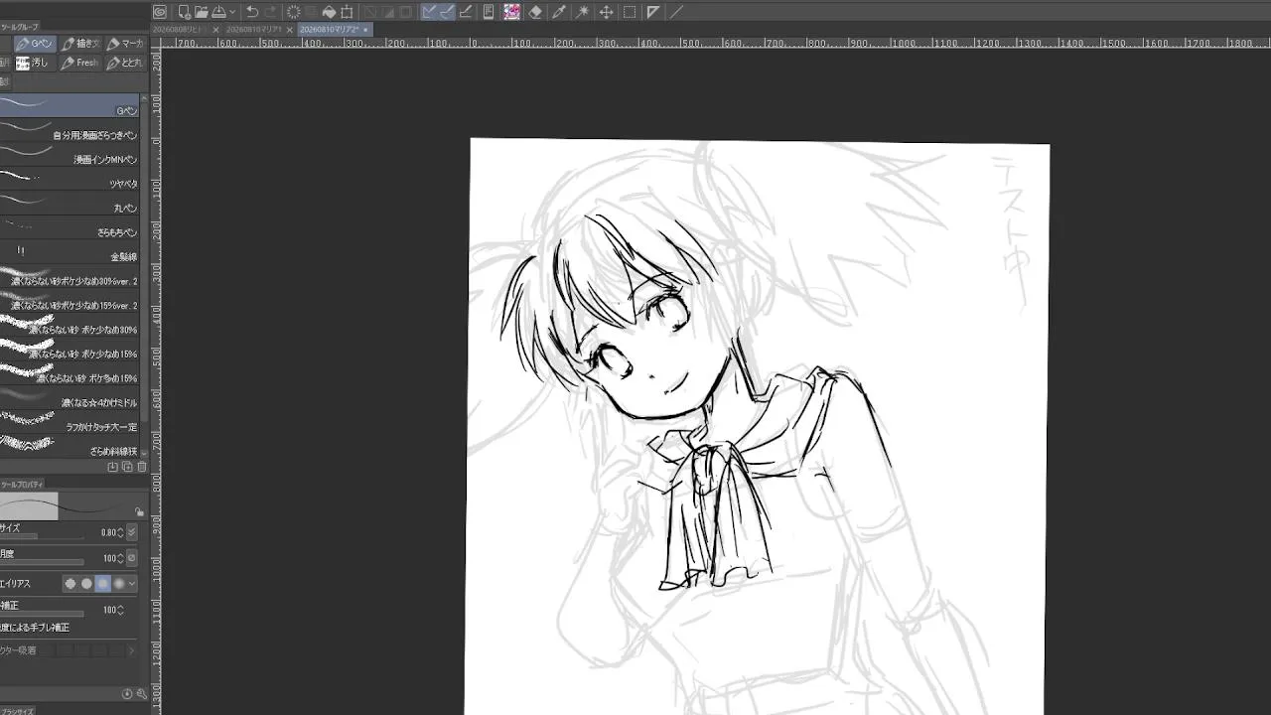1271x715 pixels.
Task: Delete the selected sub tool
Action: pyautogui.click(x=141, y=467)
